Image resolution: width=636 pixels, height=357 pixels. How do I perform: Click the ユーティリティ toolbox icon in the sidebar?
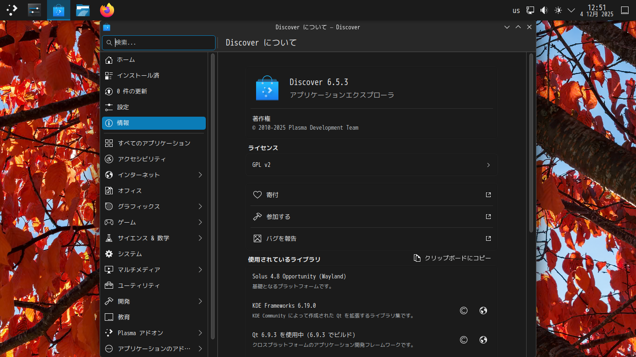point(109,285)
